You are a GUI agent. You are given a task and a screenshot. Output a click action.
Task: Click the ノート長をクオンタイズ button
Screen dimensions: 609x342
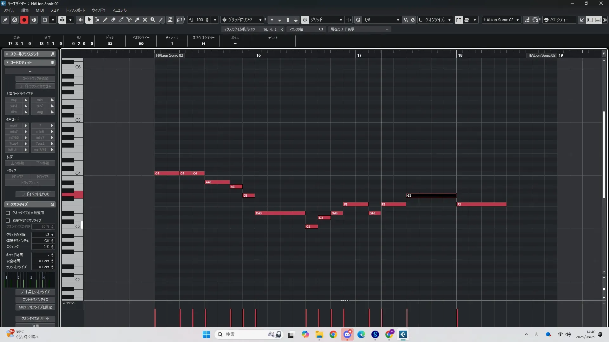coord(35,292)
